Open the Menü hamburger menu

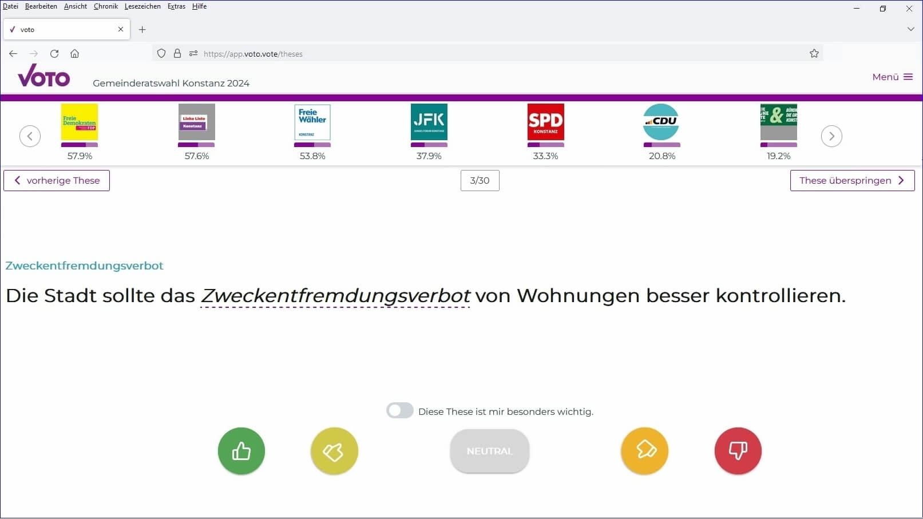pyautogui.click(x=893, y=77)
